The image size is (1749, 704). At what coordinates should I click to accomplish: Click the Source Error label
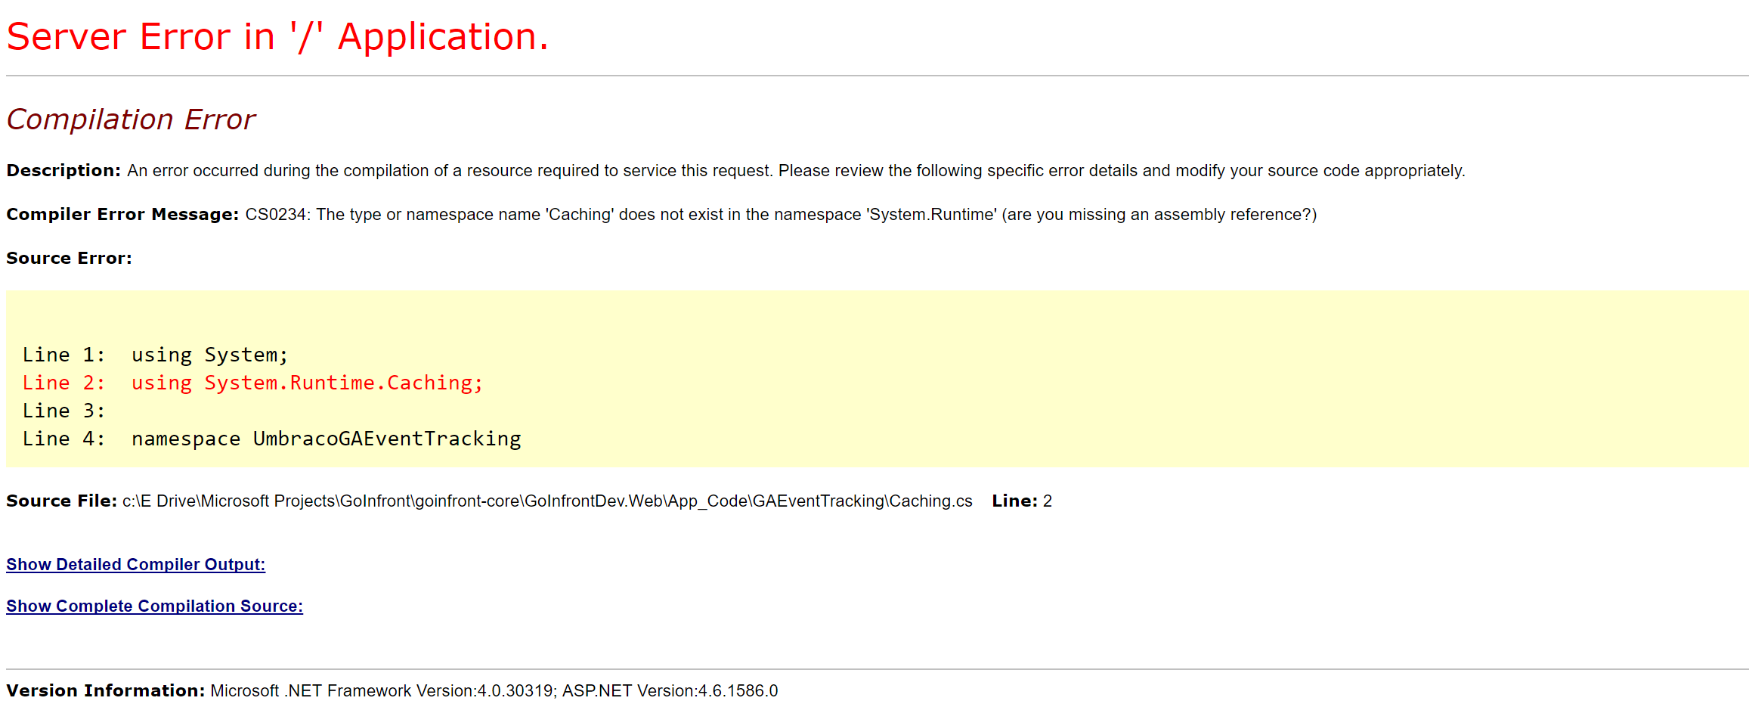pyautogui.click(x=69, y=259)
